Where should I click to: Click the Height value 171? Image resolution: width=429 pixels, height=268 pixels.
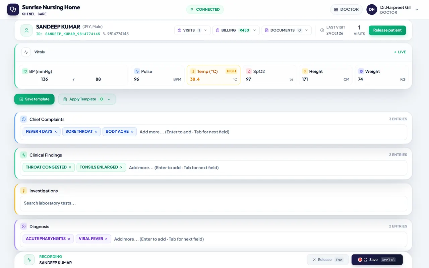[305, 79]
